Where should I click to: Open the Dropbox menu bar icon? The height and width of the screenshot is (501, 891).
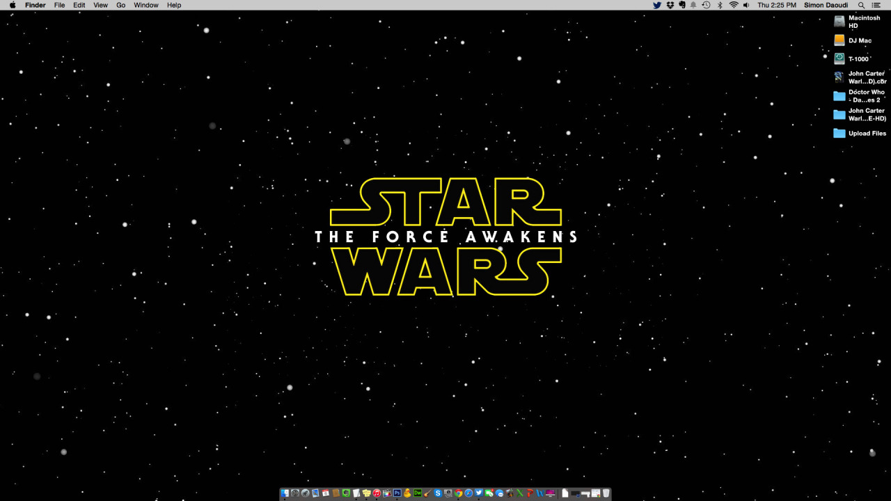670,5
